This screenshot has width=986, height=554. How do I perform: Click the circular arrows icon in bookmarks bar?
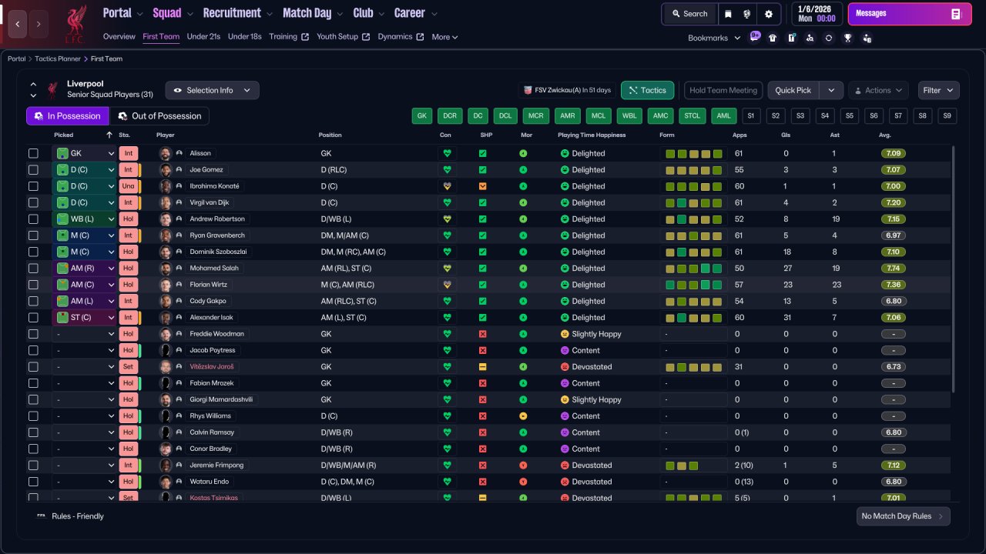(829, 38)
